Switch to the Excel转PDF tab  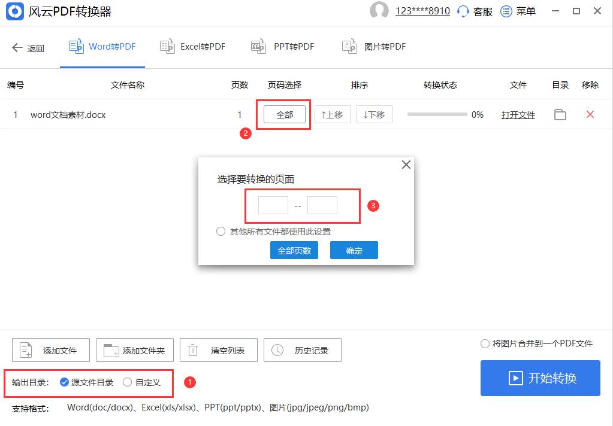tap(192, 46)
